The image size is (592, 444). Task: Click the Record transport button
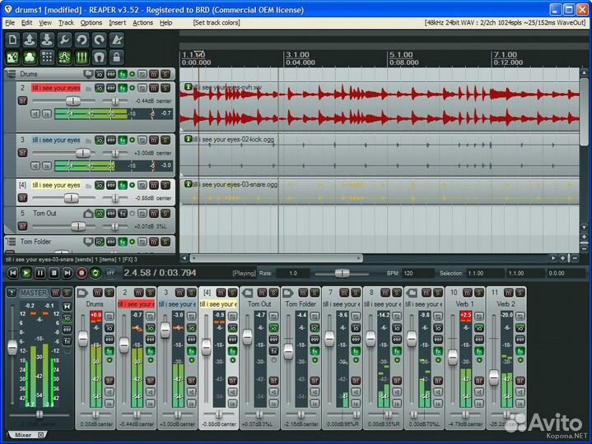[82, 273]
